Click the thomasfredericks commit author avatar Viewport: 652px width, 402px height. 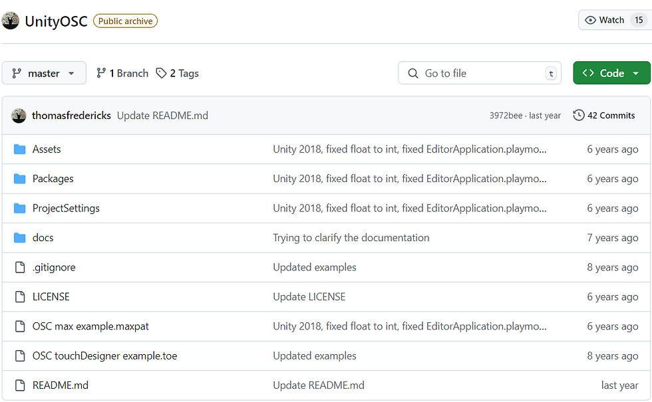(19, 116)
